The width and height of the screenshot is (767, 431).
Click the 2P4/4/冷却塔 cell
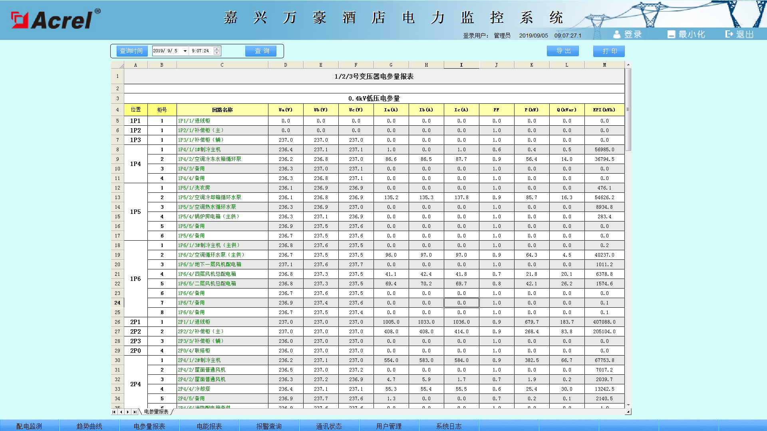(222, 389)
